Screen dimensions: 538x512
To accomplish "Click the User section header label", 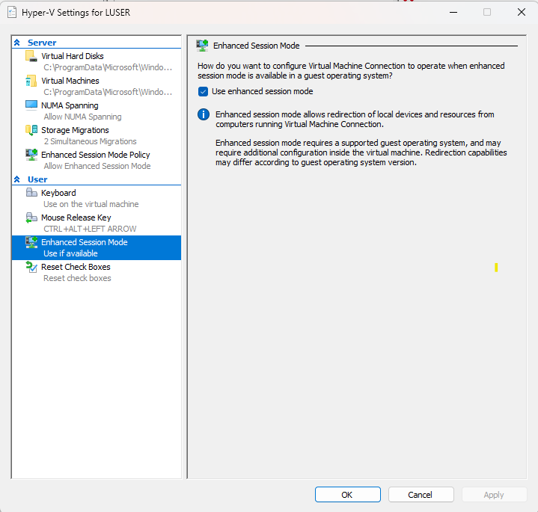I will point(37,179).
